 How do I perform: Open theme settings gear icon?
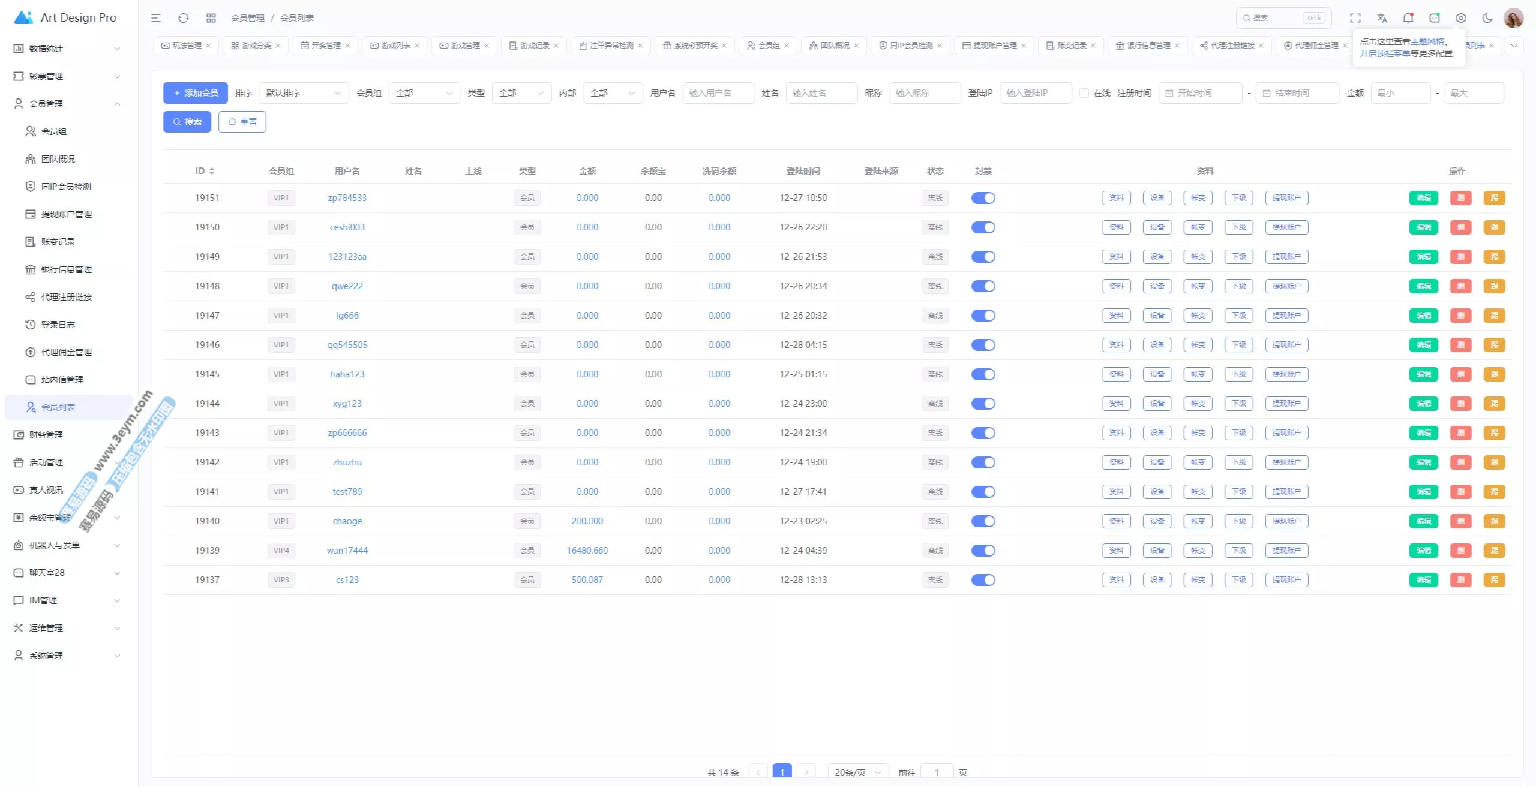[1461, 18]
